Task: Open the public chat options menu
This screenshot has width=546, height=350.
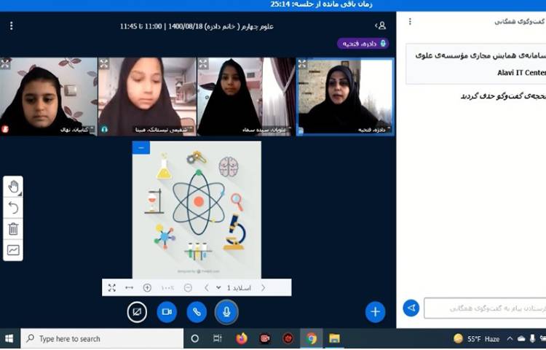Action: pos(410,22)
